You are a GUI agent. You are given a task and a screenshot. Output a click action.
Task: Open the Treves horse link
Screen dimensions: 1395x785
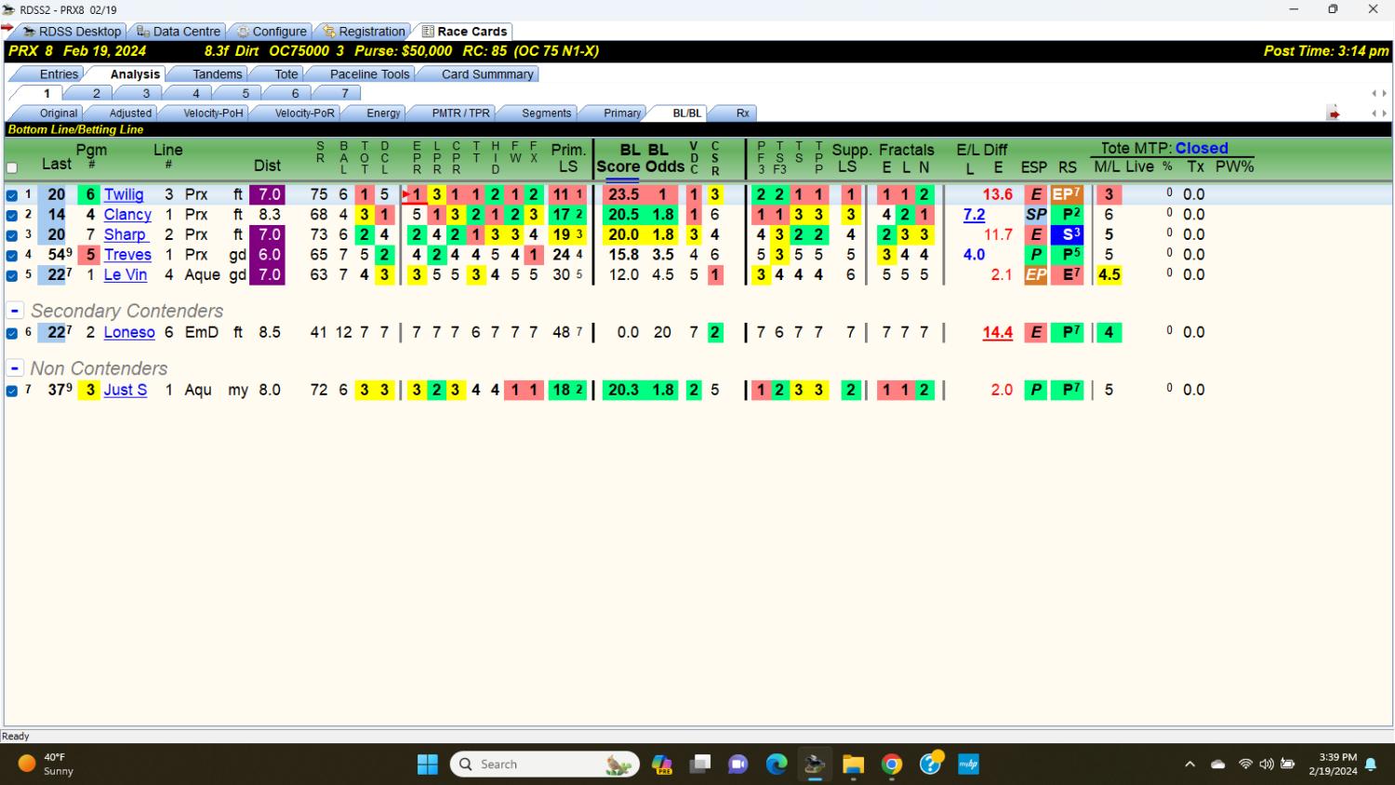click(x=127, y=255)
